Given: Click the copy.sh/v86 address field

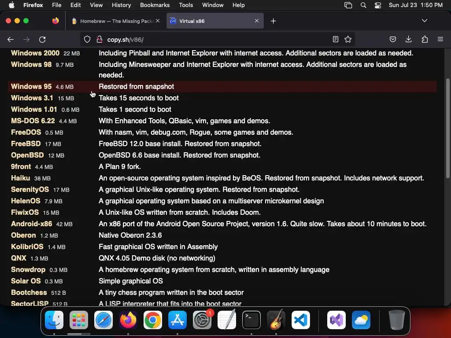Looking at the screenshot, I should pos(217,39).
